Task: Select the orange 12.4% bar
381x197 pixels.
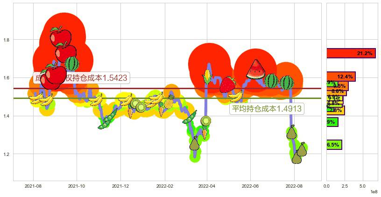Action: tap(341, 76)
